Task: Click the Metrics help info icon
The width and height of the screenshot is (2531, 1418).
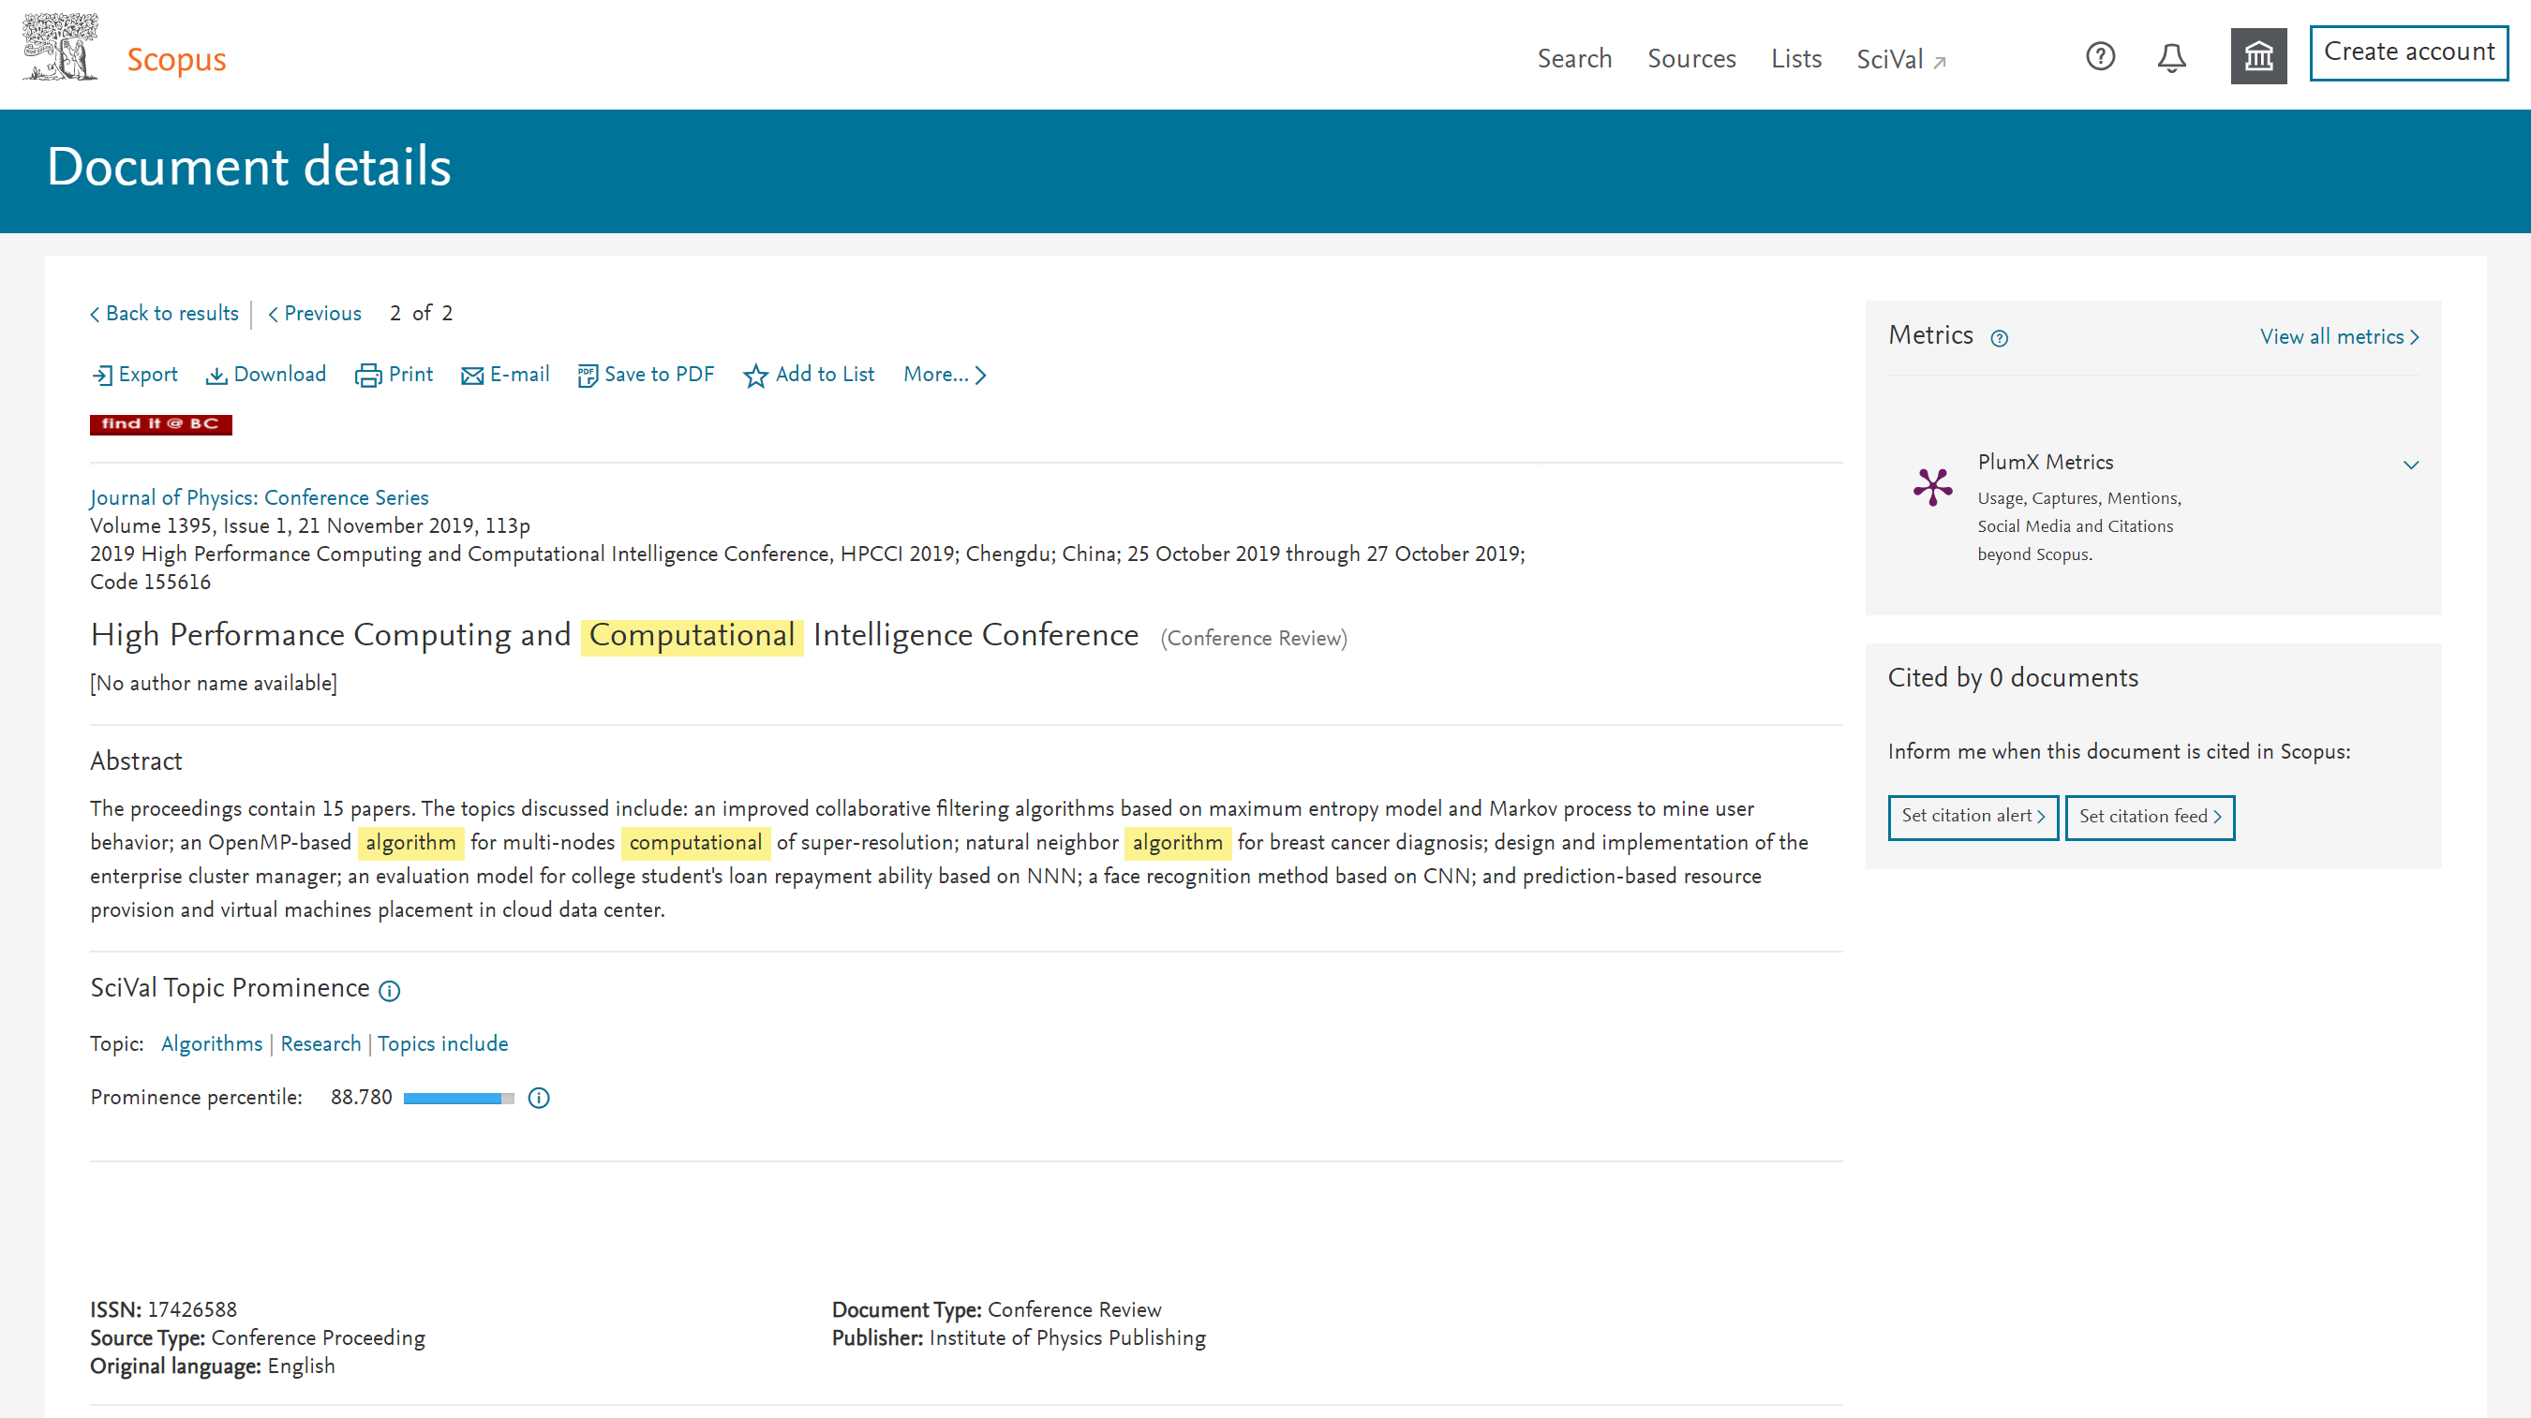Action: tap(1999, 338)
